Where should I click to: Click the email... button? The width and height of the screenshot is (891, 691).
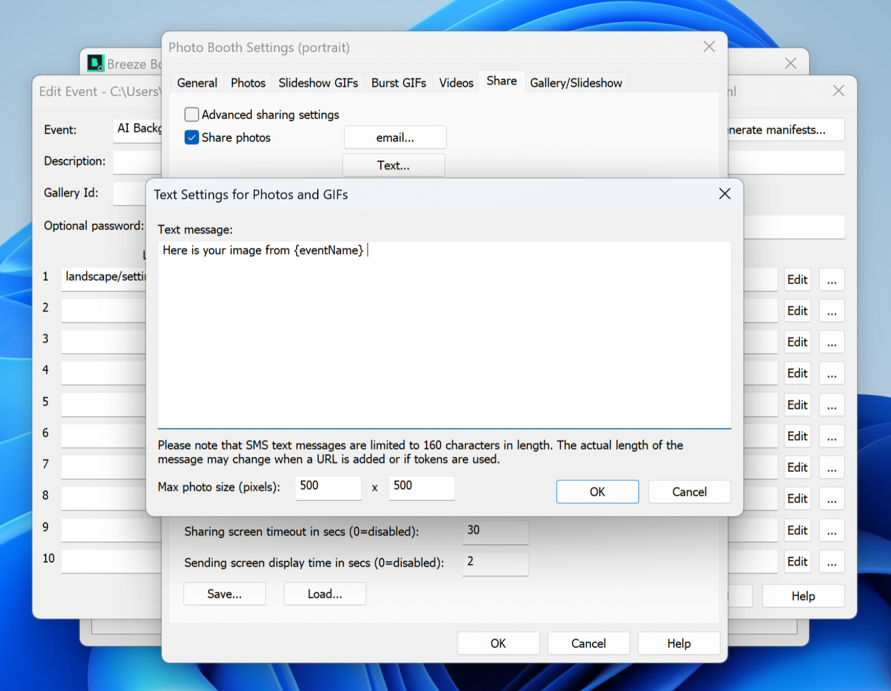pyautogui.click(x=395, y=138)
